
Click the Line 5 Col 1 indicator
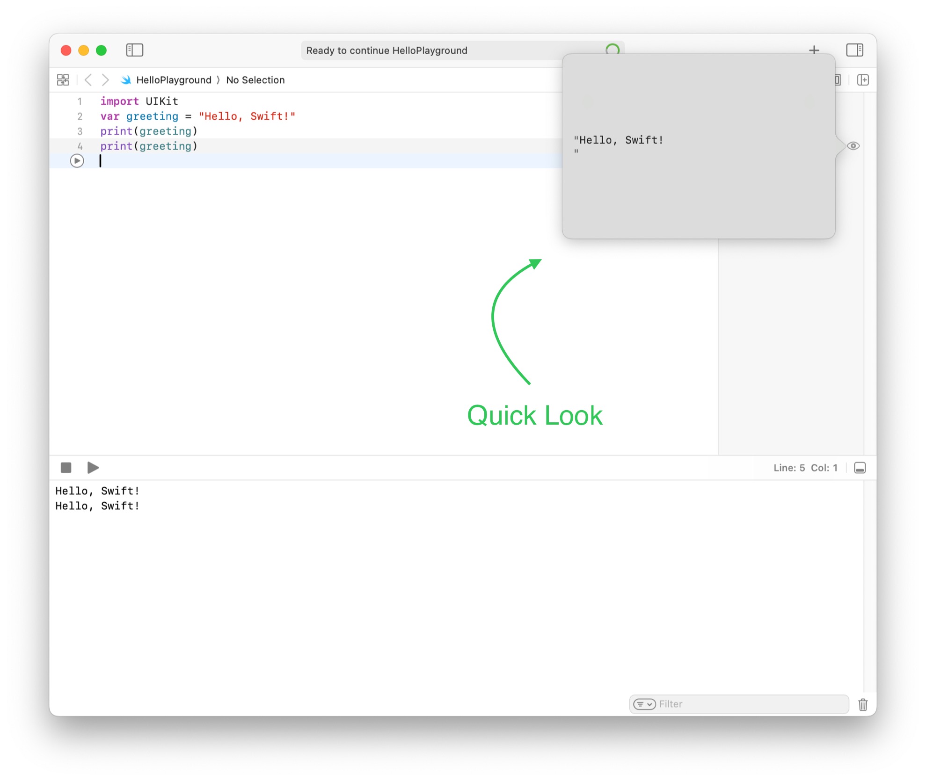(x=805, y=468)
